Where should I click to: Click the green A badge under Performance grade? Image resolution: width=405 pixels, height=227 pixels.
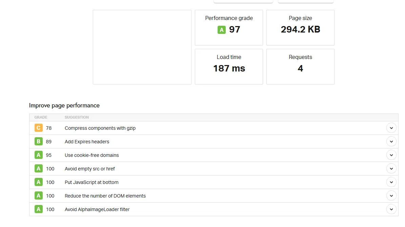221,30
